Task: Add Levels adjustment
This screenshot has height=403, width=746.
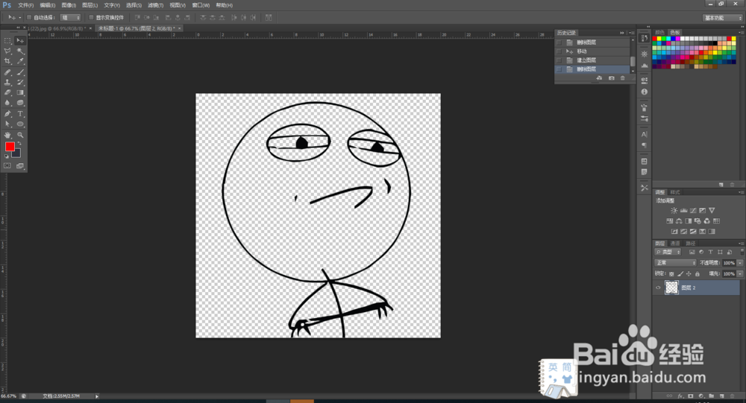Action: tap(683, 211)
